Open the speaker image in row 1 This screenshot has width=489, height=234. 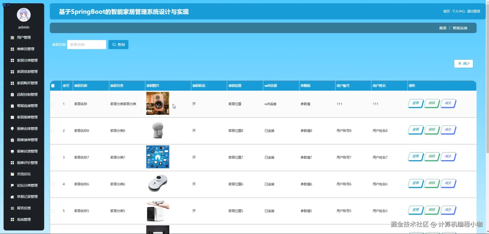[x=158, y=103]
